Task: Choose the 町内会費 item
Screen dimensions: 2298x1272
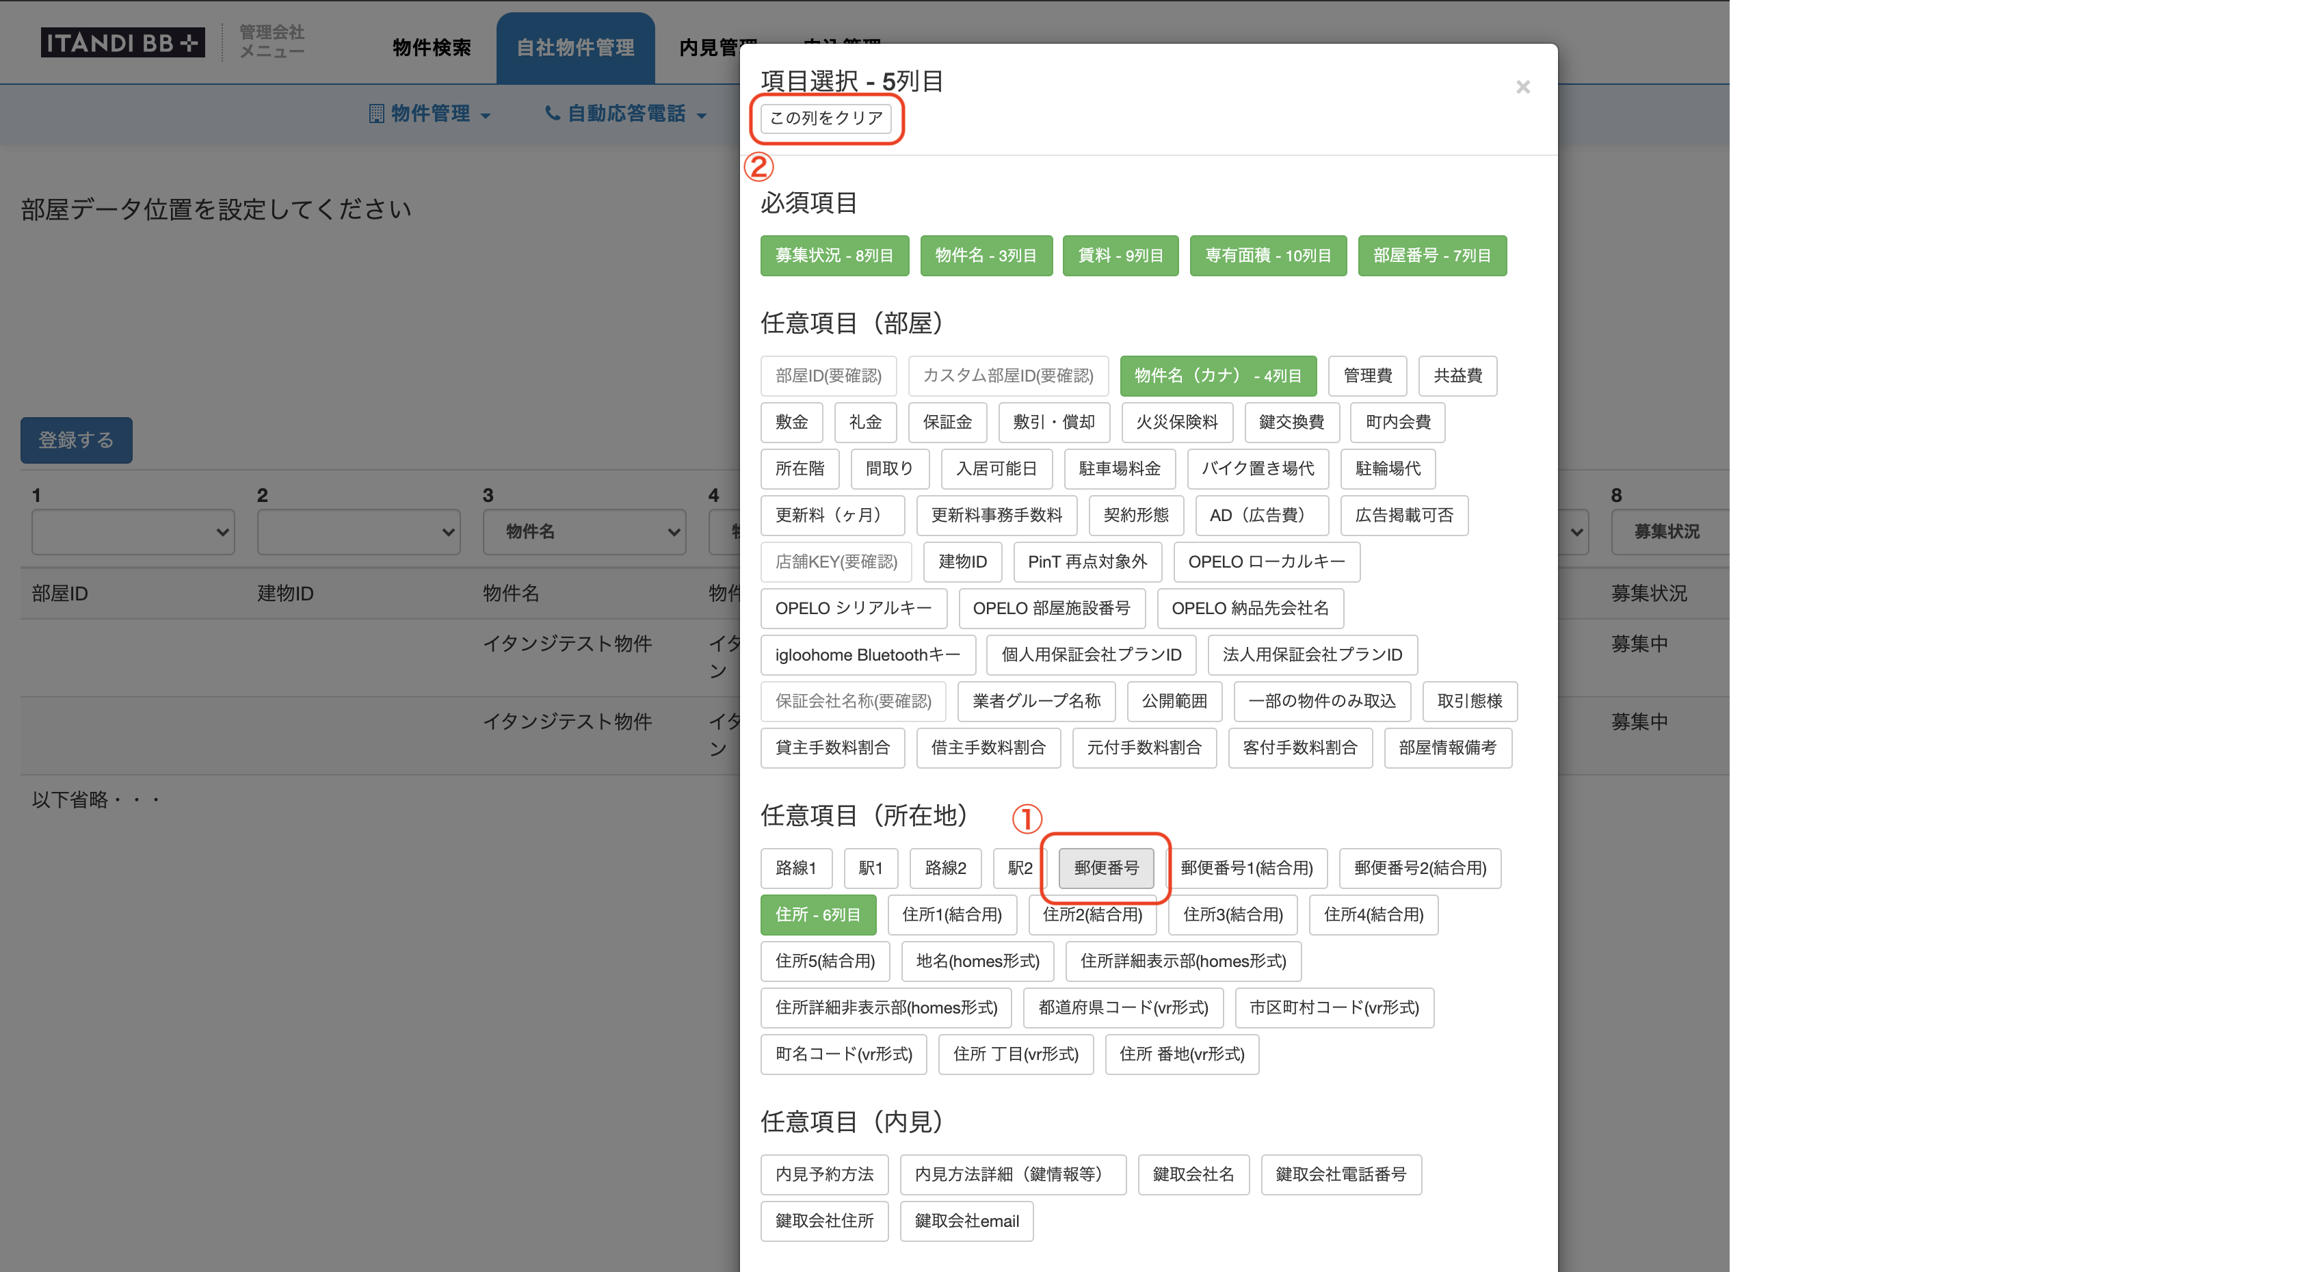Action: (x=1398, y=422)
